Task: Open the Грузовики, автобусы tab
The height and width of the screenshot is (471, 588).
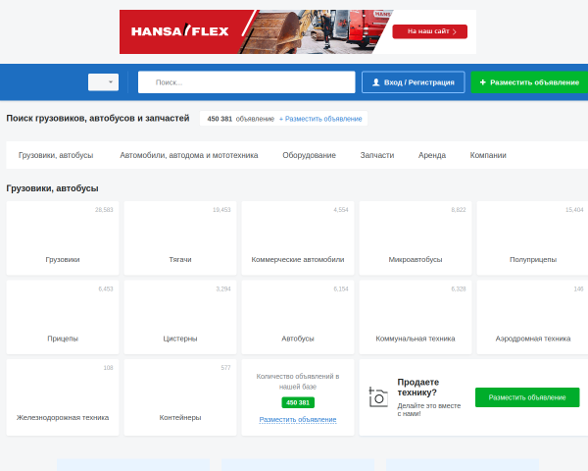Action: [x=56, y=155]
